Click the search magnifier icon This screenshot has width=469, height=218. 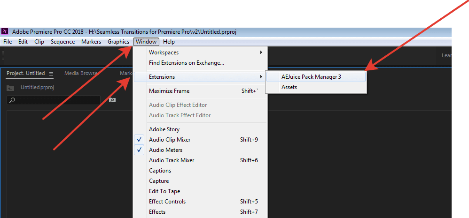pos(12,100)
